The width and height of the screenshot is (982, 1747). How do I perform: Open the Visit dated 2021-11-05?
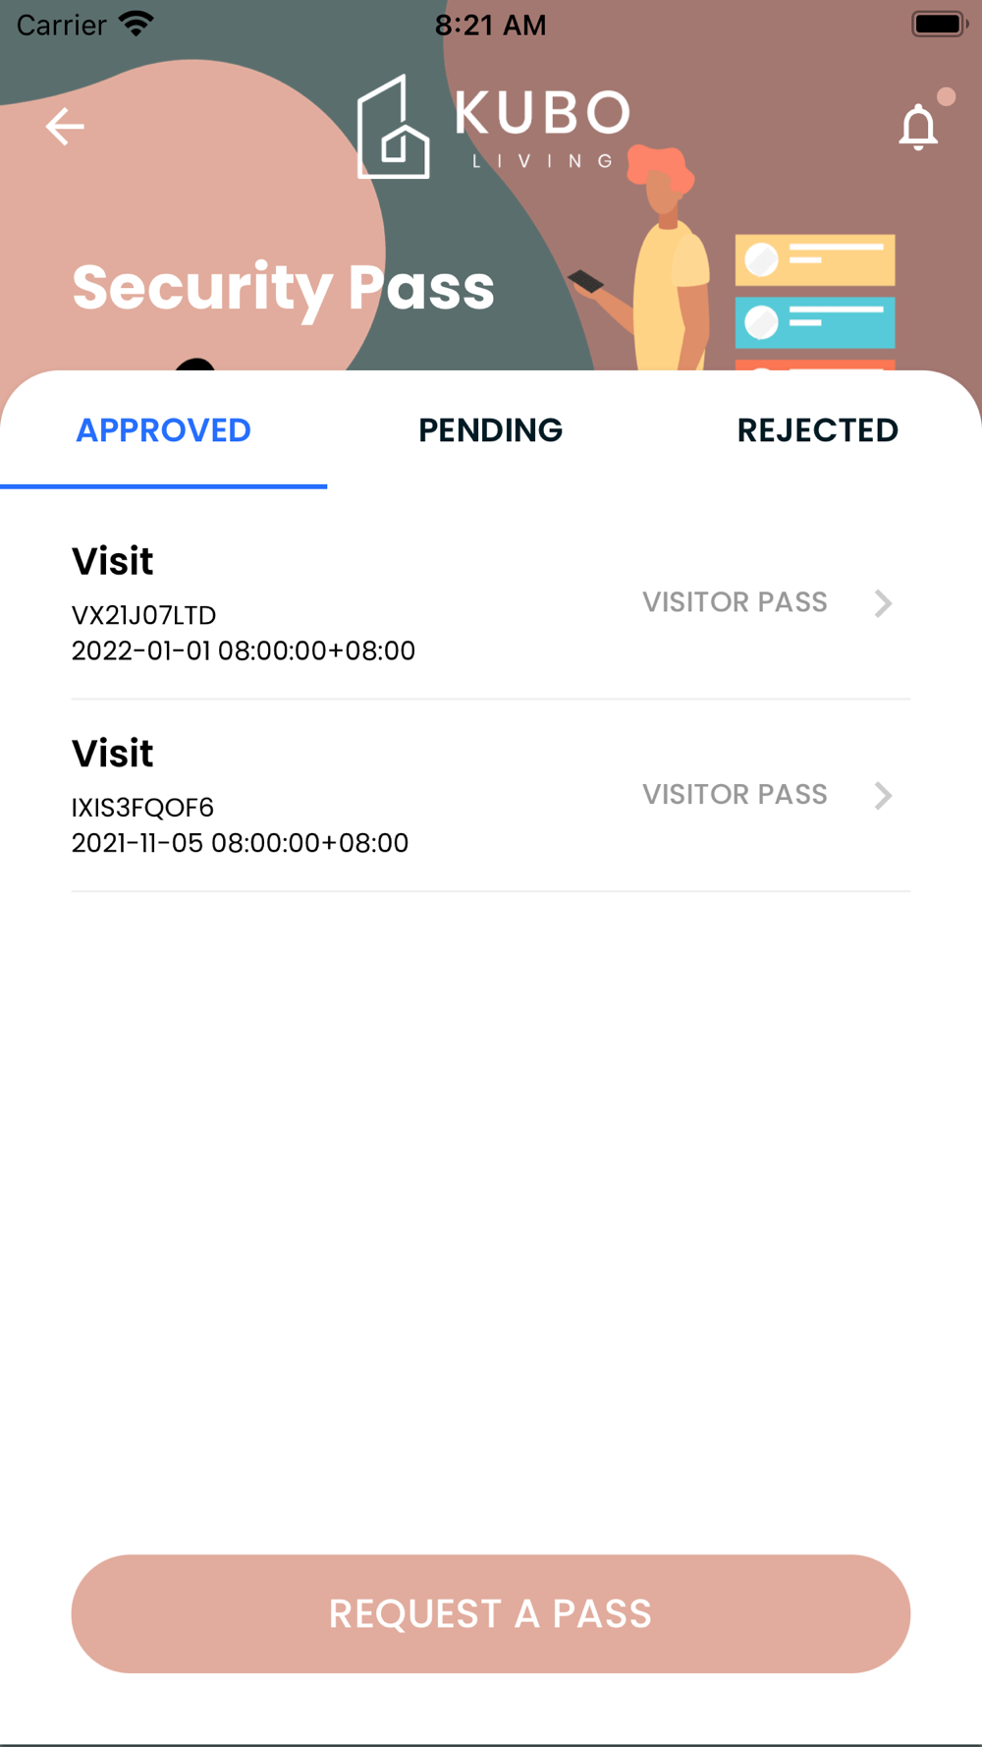tap(491, 796)
